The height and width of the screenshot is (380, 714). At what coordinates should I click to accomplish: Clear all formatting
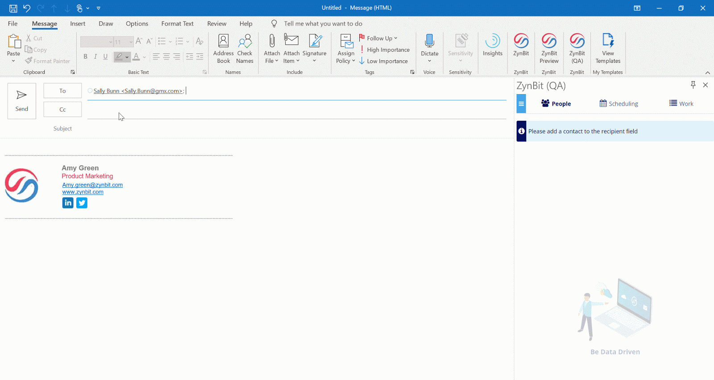(x=199, y=41)
